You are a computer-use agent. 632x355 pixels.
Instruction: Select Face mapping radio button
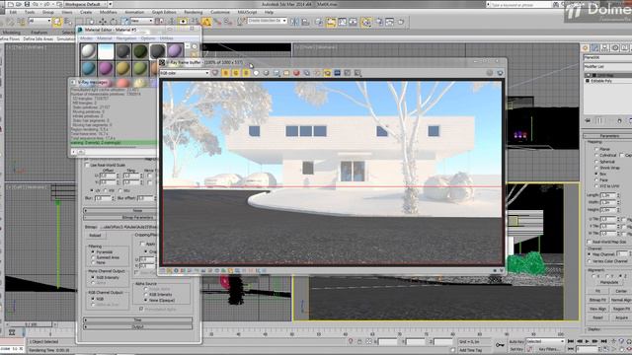(596, 179)
